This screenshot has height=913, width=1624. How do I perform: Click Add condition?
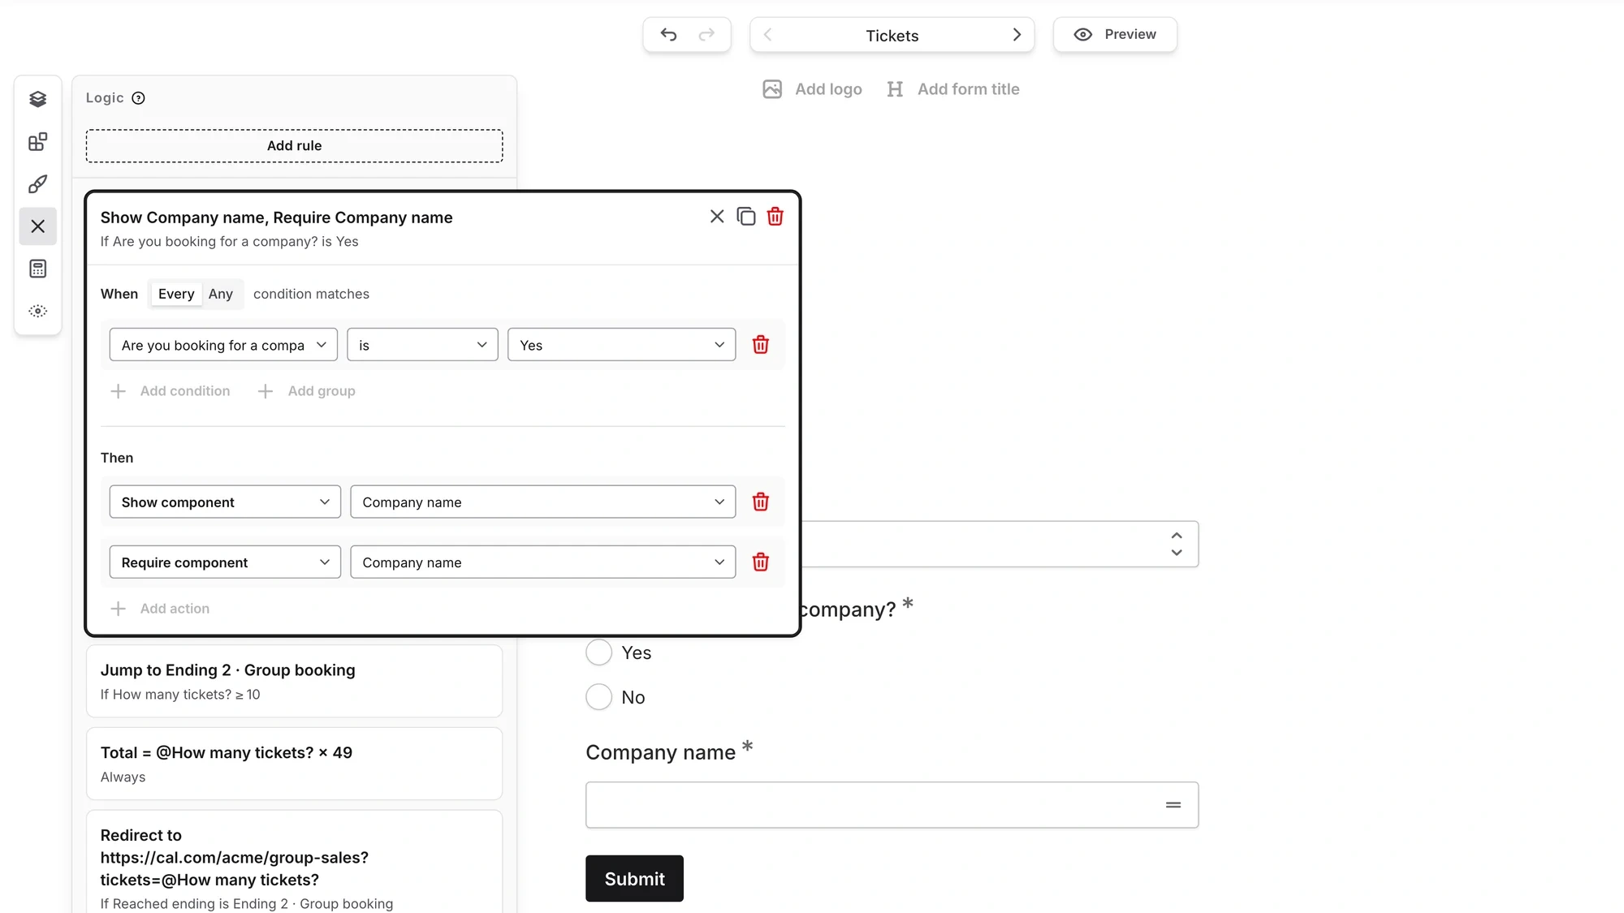(x=170, y=391)
